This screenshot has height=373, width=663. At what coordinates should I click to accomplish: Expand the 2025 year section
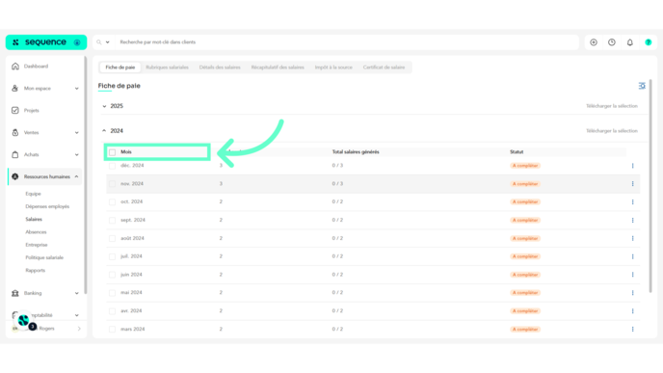(x=104, y=106)
